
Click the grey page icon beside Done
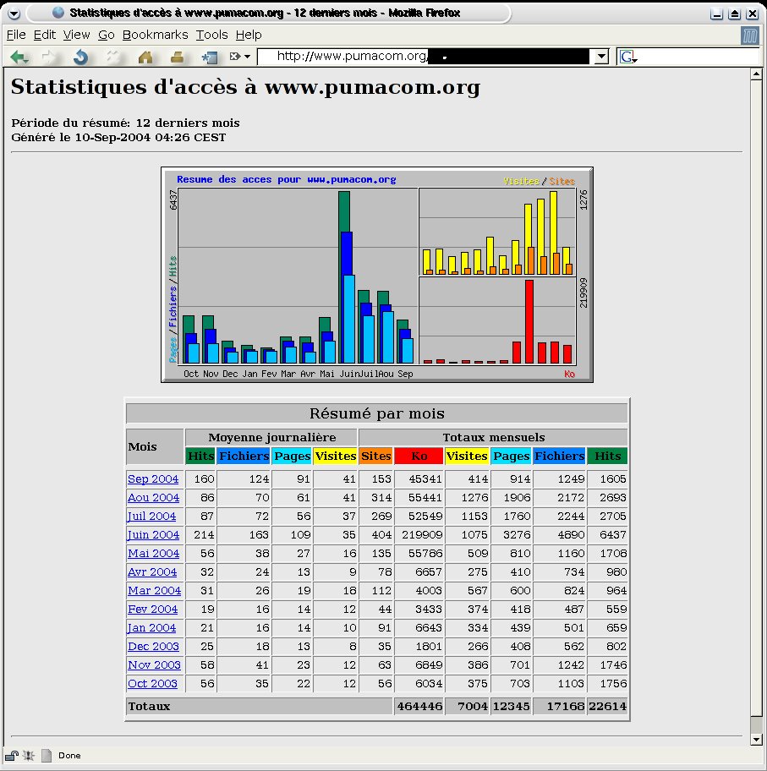pos(47,756)
